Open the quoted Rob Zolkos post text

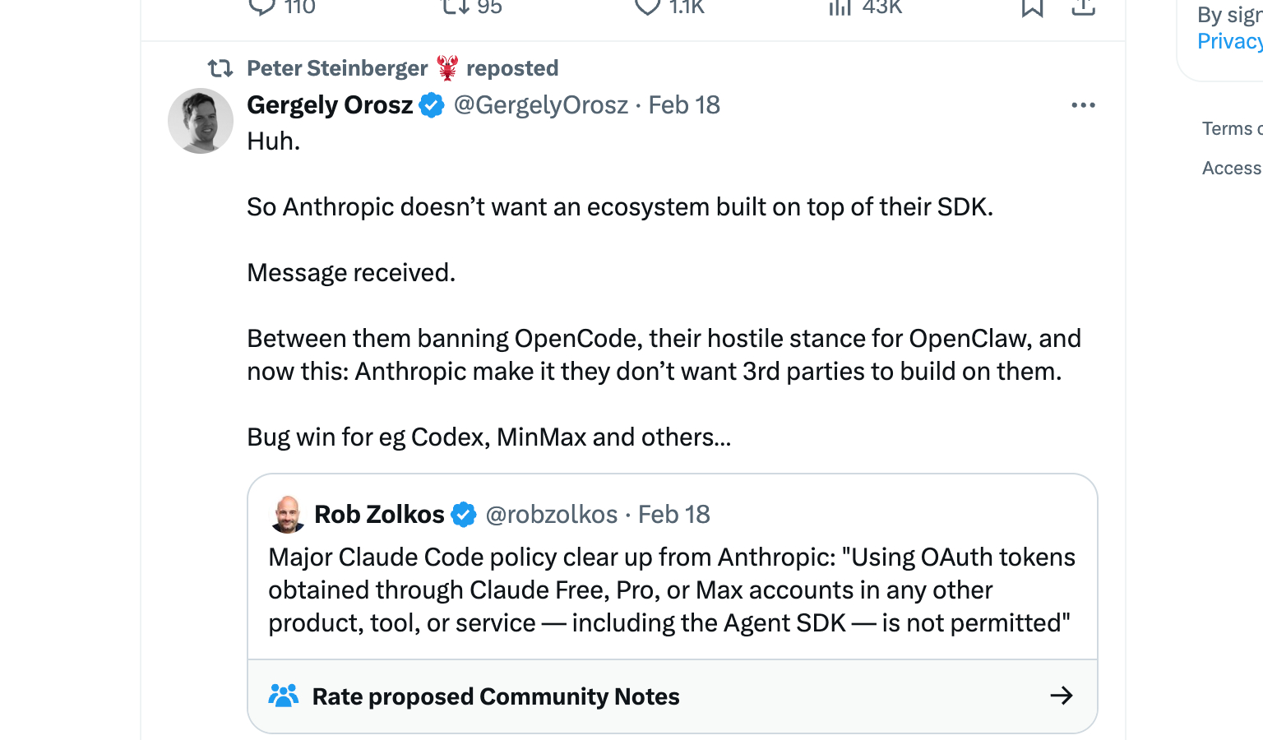(x=671, y=590)
